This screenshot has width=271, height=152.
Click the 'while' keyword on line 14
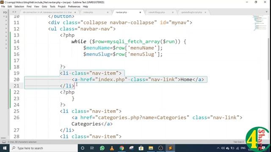pyautogui.click(x=79, y=41)
